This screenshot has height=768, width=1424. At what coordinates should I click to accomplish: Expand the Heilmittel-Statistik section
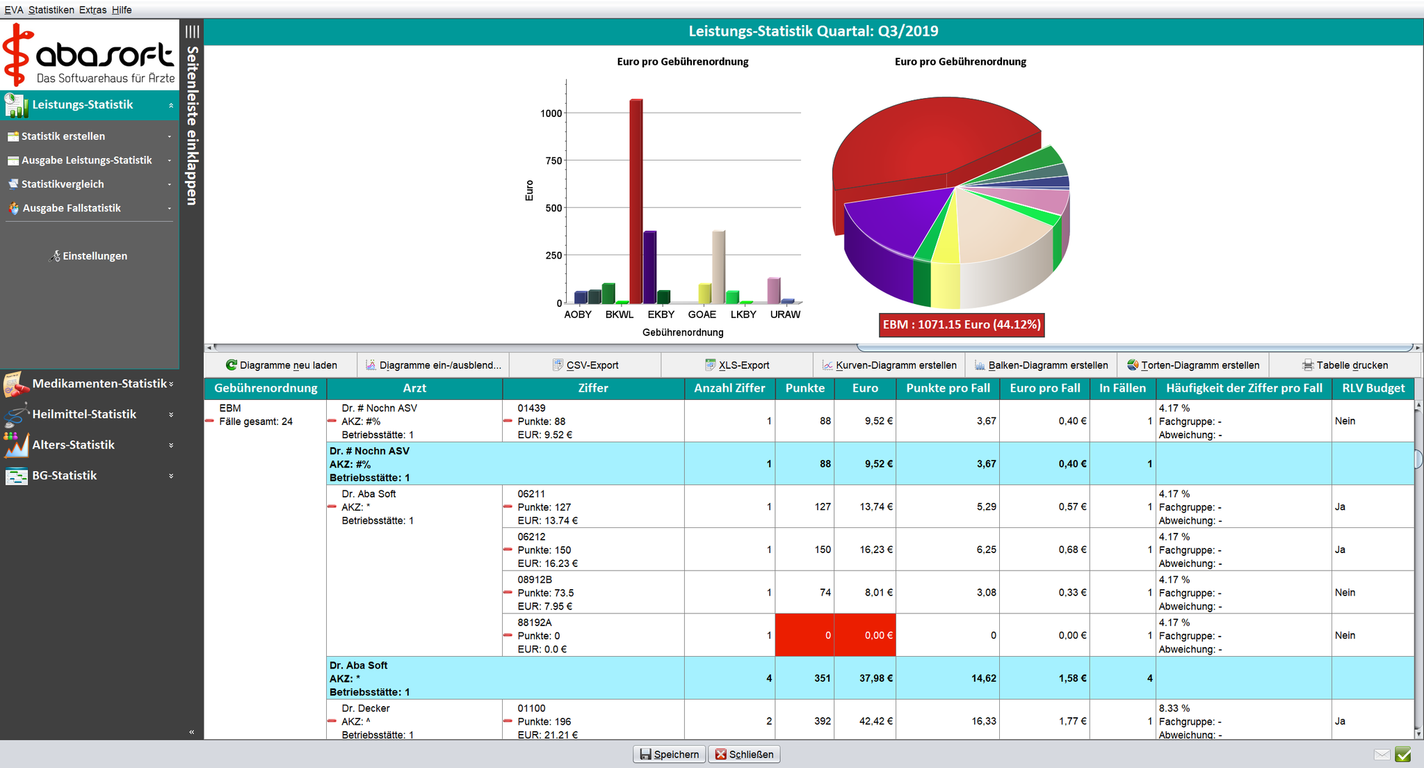pos(170,414)
